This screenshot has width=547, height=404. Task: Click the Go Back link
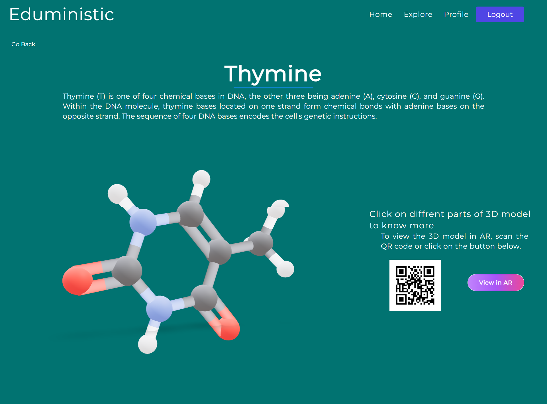tap(23, 44)
